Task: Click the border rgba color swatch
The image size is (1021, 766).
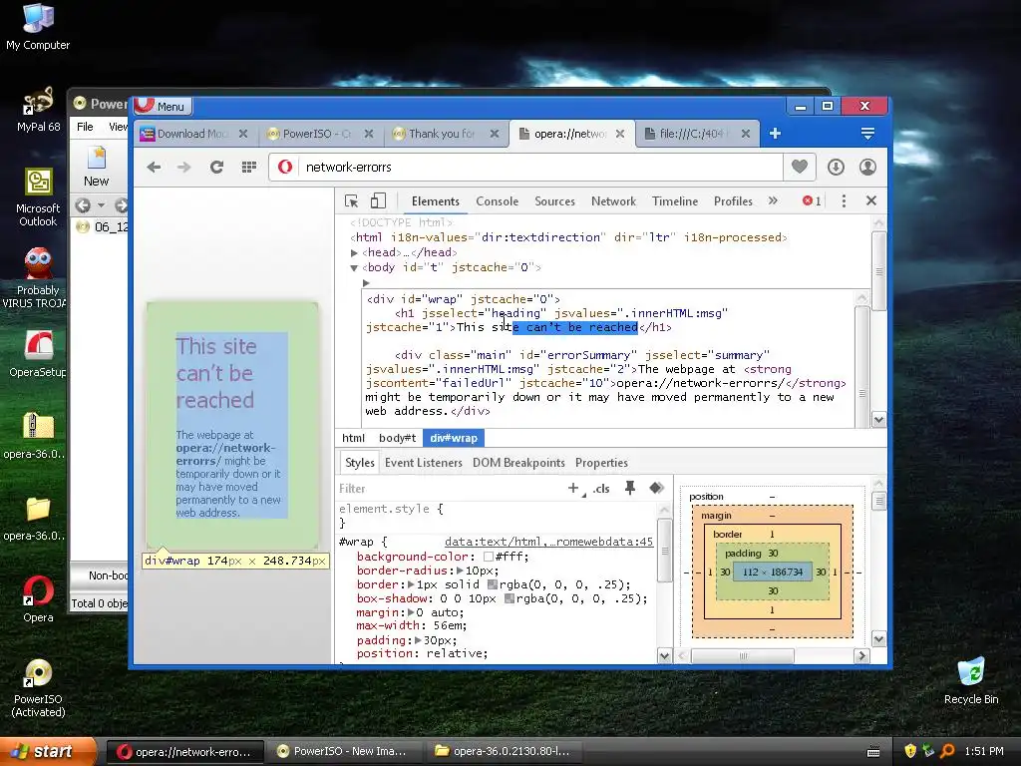Action: click(493, 584)
